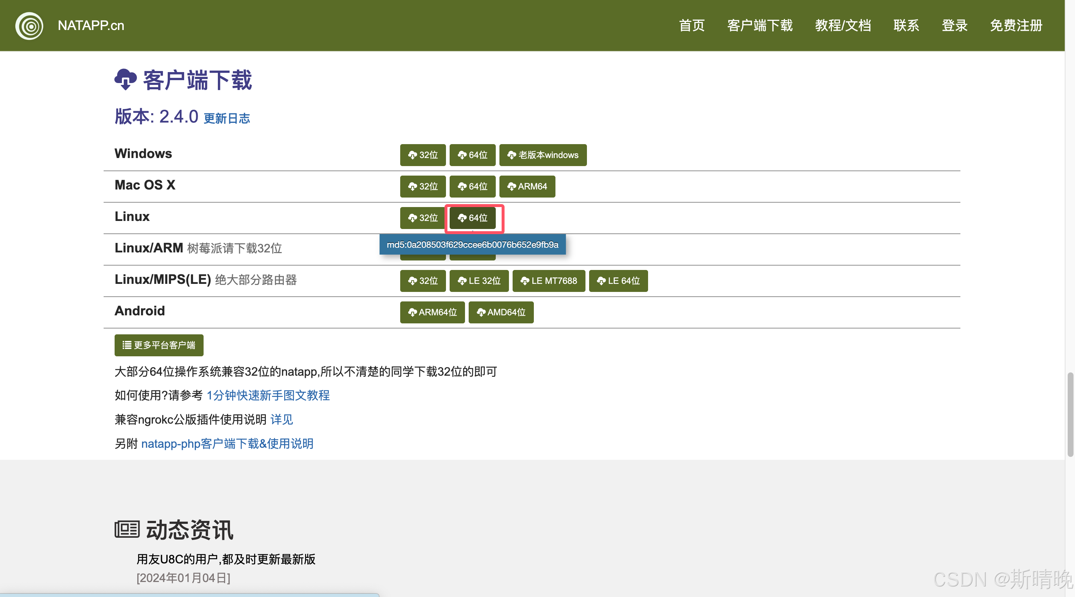The image size is (1075, 597).
Task: Download Android ARM64位 client
Action: 432,312
